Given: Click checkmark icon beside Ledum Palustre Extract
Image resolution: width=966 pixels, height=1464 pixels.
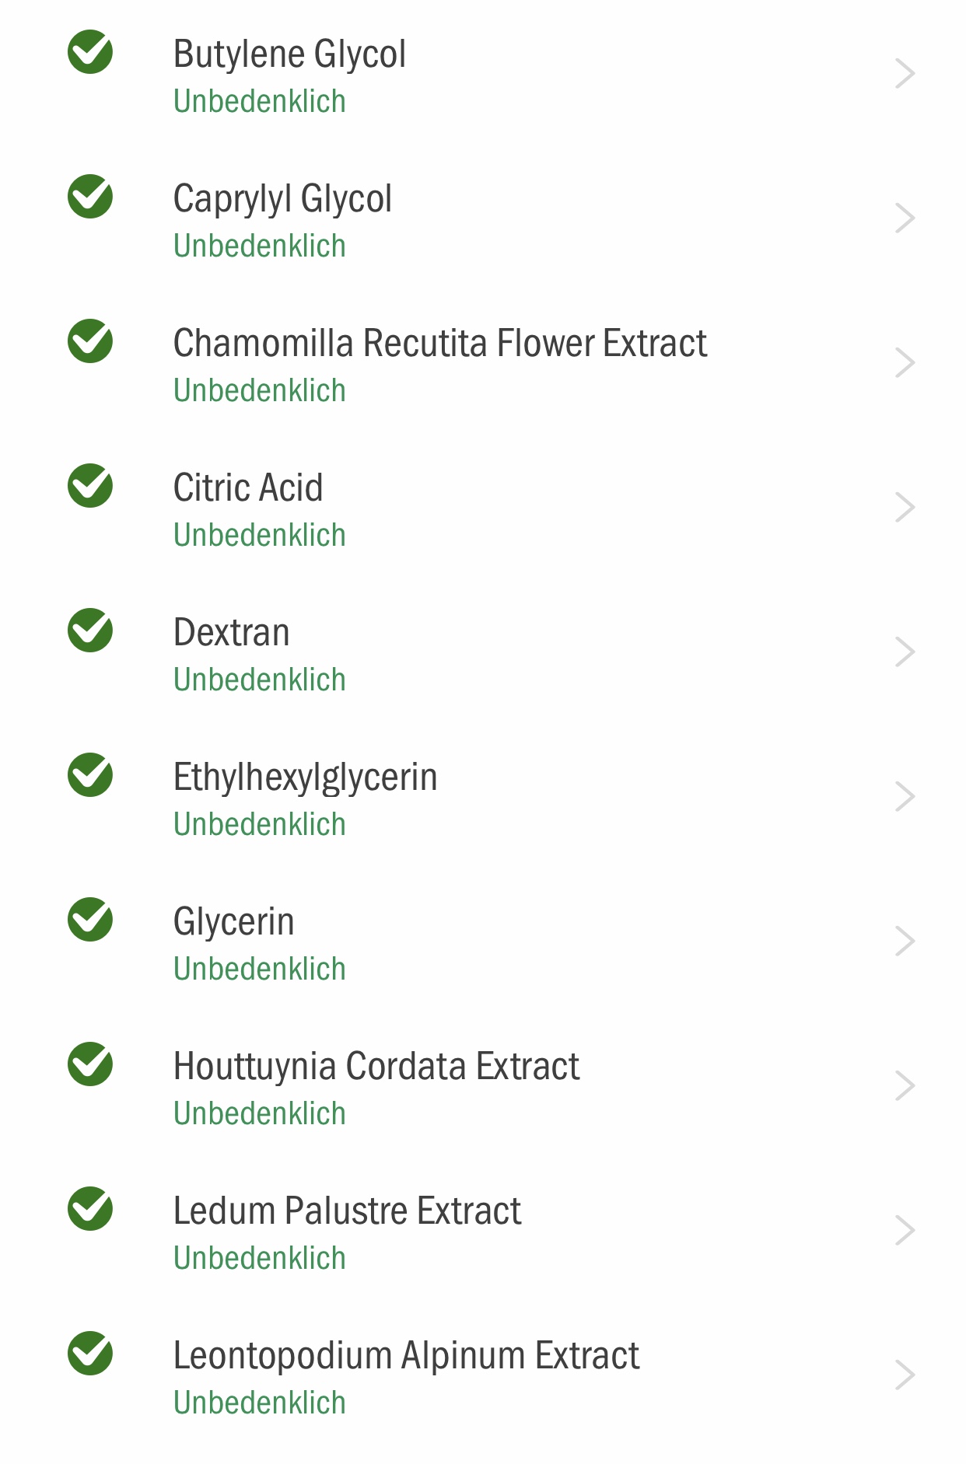Looking at the screenshot, I should pos(90,1209).
